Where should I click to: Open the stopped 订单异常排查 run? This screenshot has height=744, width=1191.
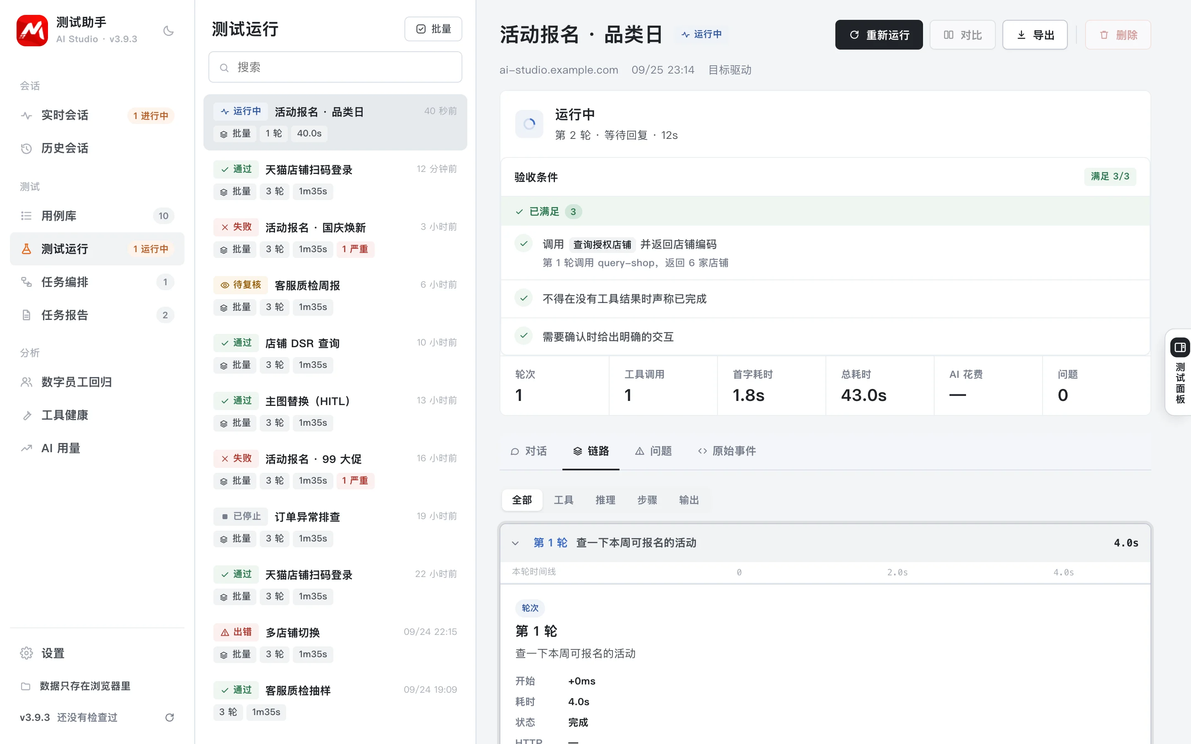tap(335, 527)
